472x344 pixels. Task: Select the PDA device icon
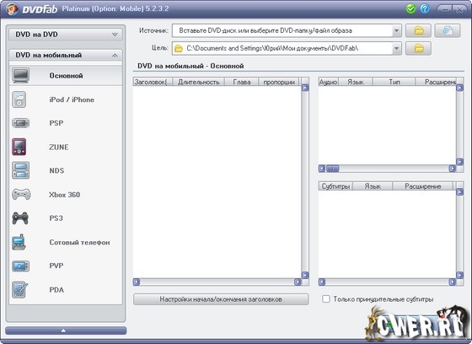coord(20,289)
